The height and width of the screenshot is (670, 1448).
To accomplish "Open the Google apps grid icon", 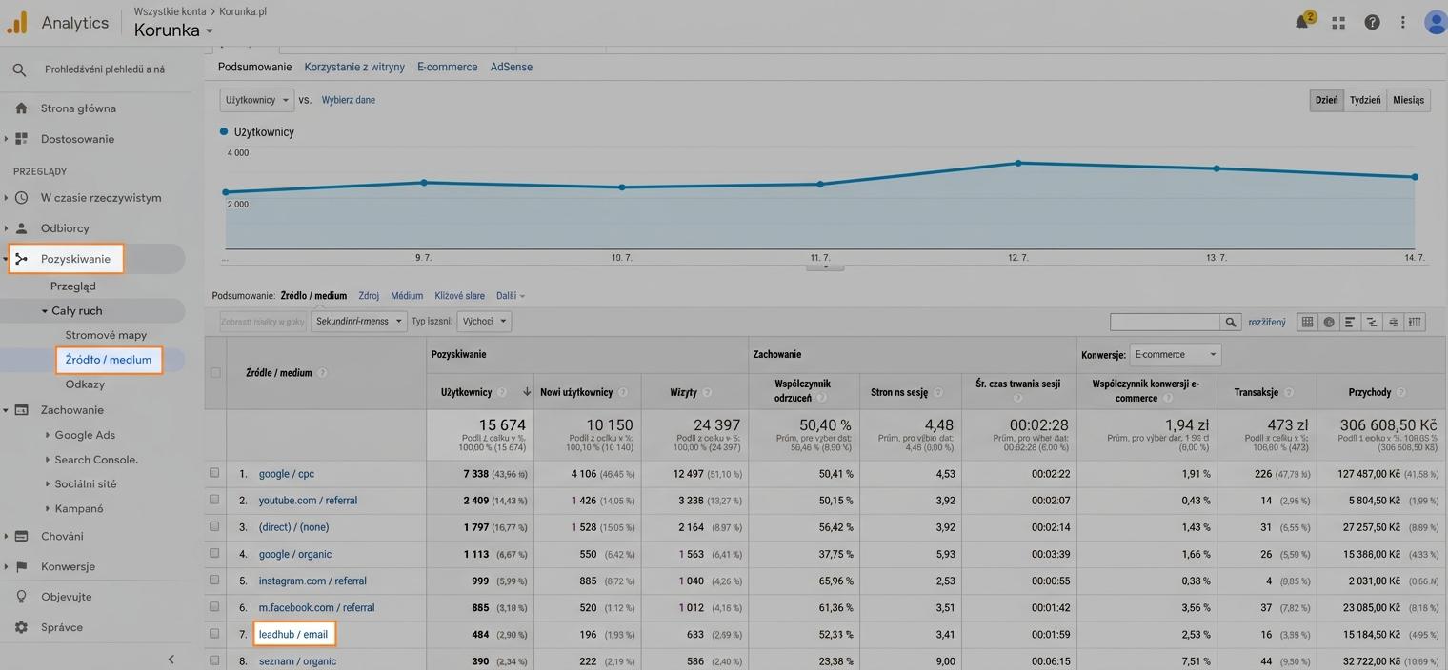I will tap(1338, 22).
